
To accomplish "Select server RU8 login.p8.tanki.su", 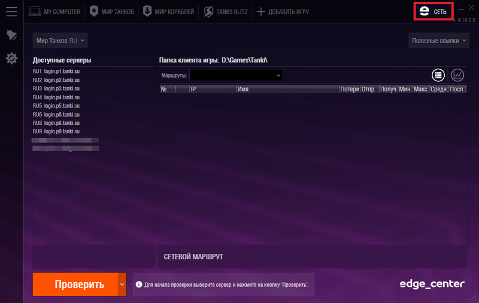I will [56, 123].
